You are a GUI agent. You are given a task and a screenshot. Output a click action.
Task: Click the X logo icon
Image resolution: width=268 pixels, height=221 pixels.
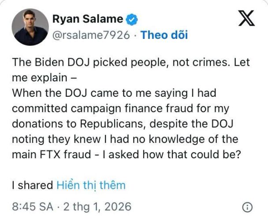coord(246,19)
